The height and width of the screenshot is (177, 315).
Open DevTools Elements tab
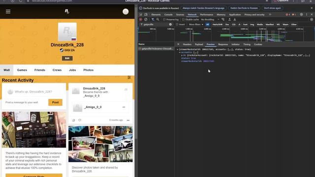point(156,15)
